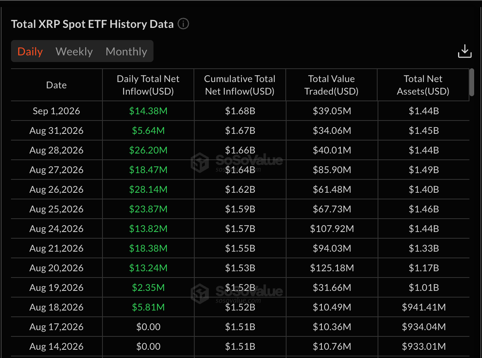
Task: Click the Daily Total Net Inflow header
Action: 148,85
